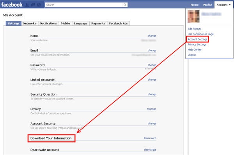
Task: Click learn more for Download Your Information
Action: click(150, 138)
